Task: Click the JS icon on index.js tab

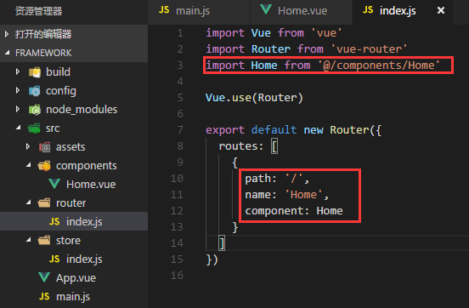Action: click(x=368, y=10)
